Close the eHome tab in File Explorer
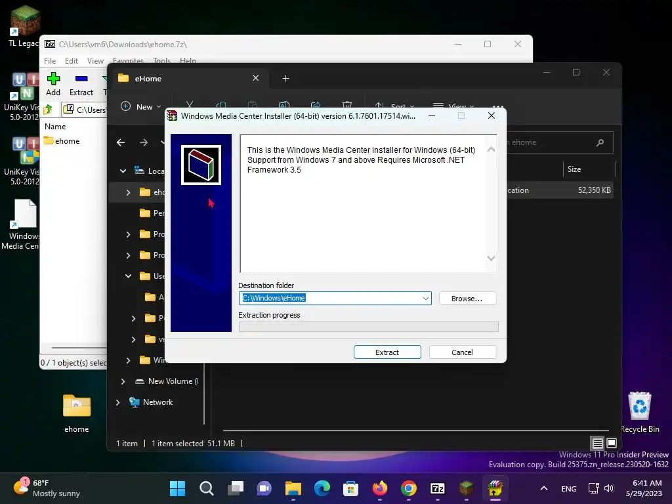The width and height of the screenshot is (672, 504). pos(255,78)
